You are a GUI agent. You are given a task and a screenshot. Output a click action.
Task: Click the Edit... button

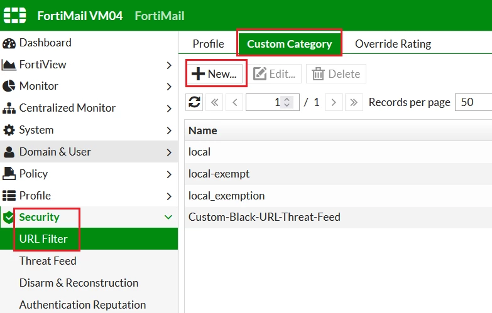pyautogui.click(x=275, y=73)
